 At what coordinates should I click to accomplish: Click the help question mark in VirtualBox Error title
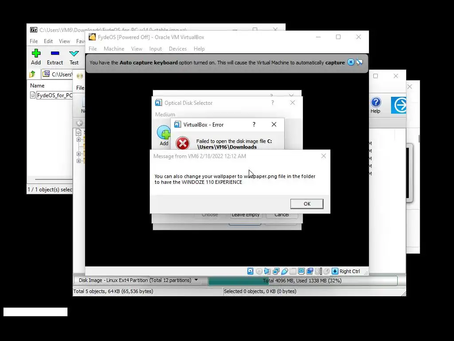(x=254, y=124)
